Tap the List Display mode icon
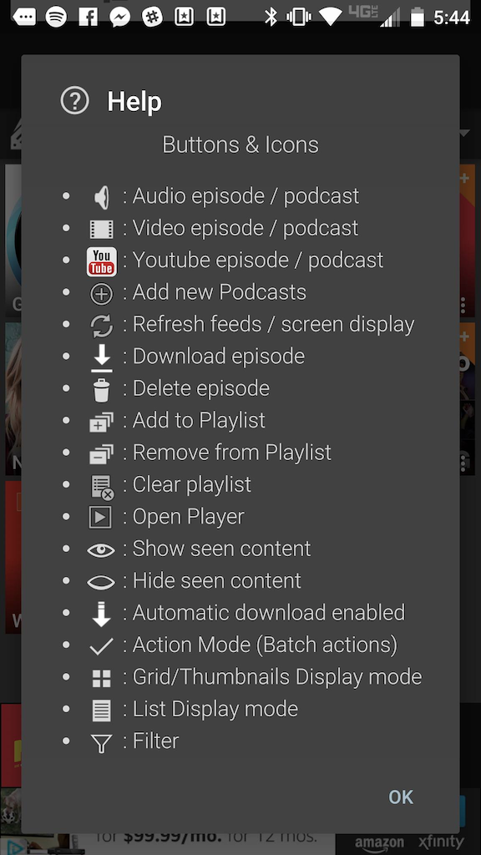481x855 pixels. pyautogui.click(x=101, y=711)
